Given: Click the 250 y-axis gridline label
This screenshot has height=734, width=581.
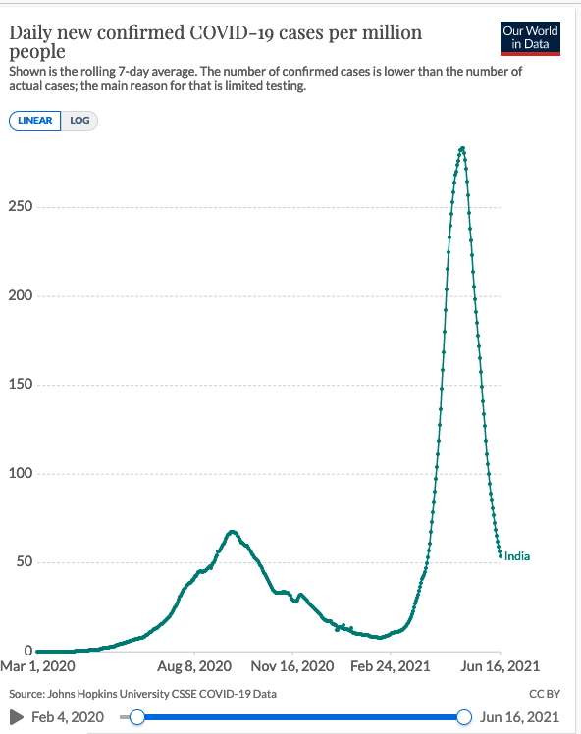Looking at the screenshot, I should coord(21,206).
